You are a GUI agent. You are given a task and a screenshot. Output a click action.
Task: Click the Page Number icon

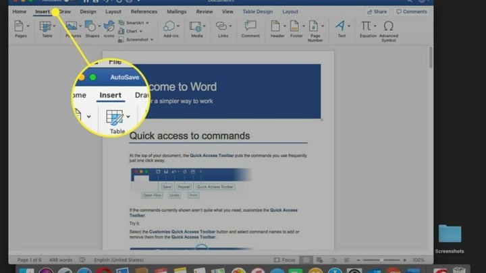point(315,27)
